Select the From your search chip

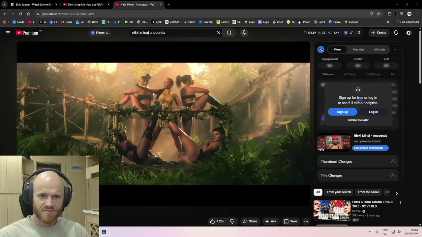click(x=339, y=192)
